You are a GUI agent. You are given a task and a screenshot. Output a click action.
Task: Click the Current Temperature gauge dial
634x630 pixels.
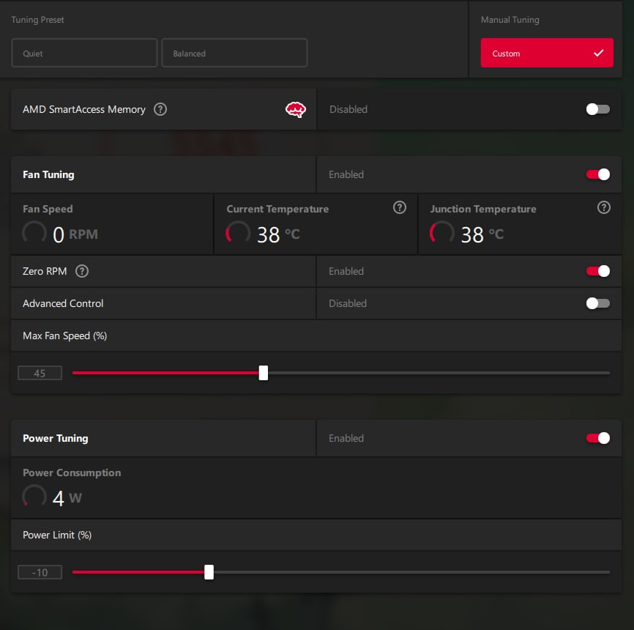tap(238, 234)
